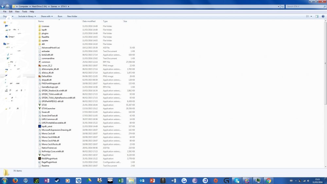Open the Include in library dropdown
Screen dimensions: 327x184
(27, 16)
